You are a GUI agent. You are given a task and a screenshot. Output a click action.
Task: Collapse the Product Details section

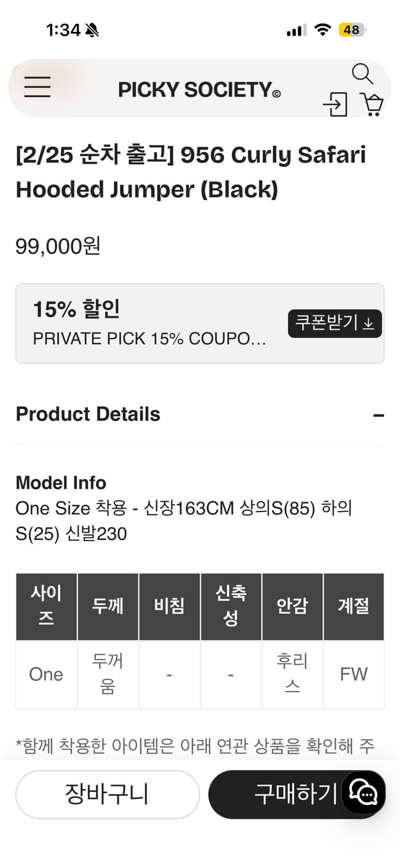point(380,414)
